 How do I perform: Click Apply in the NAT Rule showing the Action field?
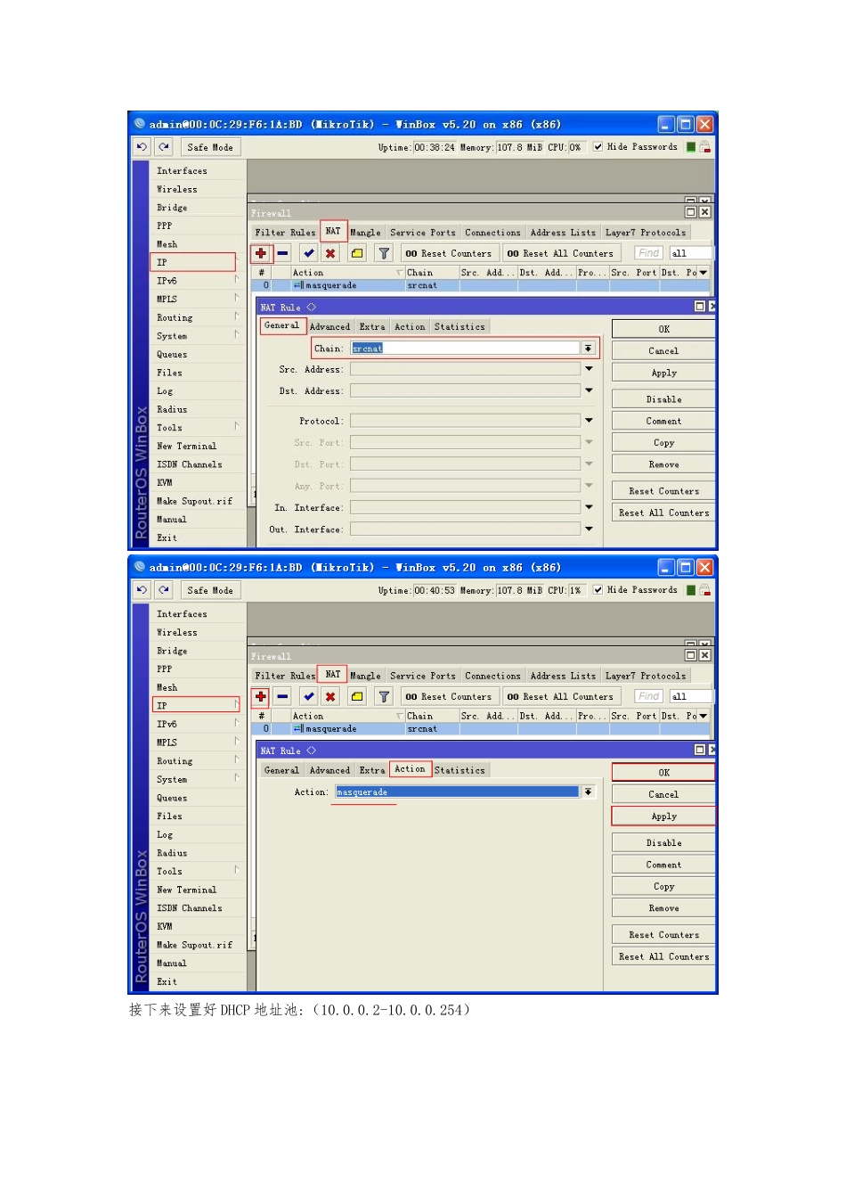point(663,816)
